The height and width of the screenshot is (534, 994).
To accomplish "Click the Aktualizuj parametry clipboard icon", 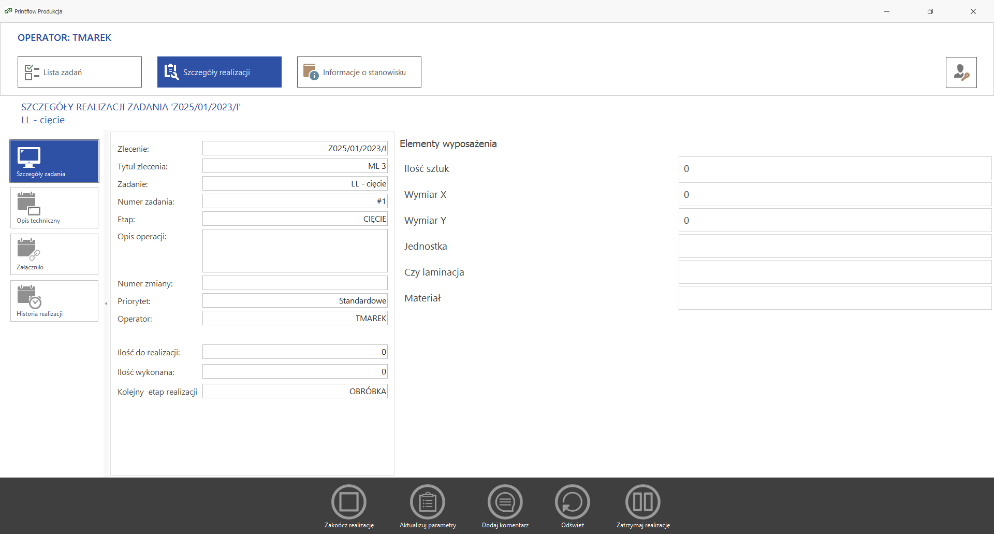I will (428, 502).
